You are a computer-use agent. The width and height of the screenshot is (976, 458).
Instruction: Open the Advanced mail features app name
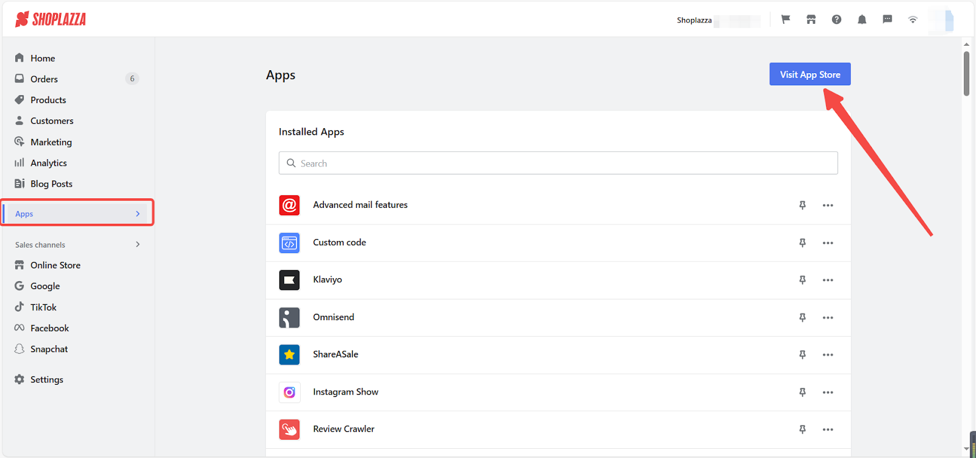[360, 205]
